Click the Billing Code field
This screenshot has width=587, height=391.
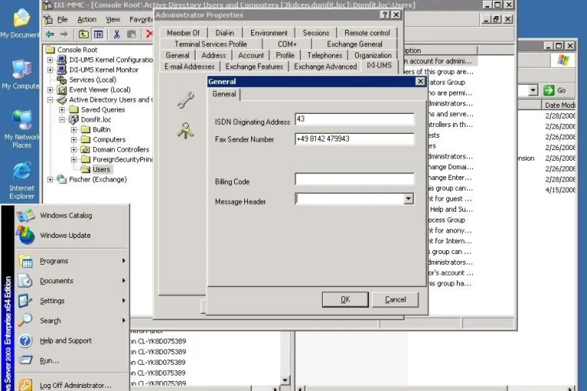(354, 179)
